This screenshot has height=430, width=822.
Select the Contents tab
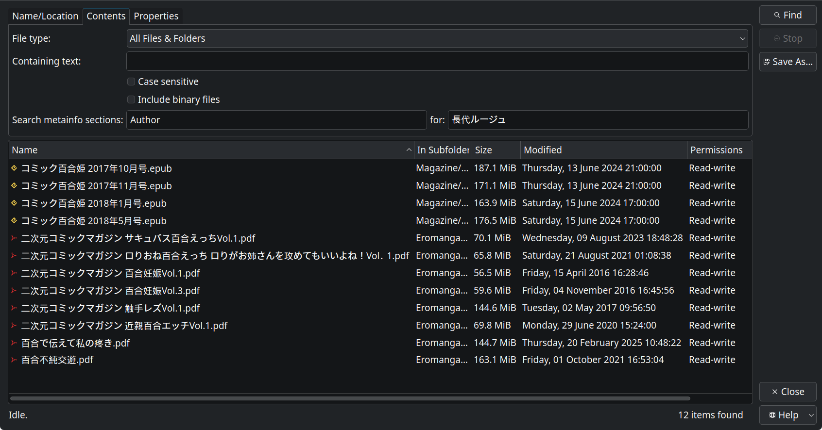[106, 16]
